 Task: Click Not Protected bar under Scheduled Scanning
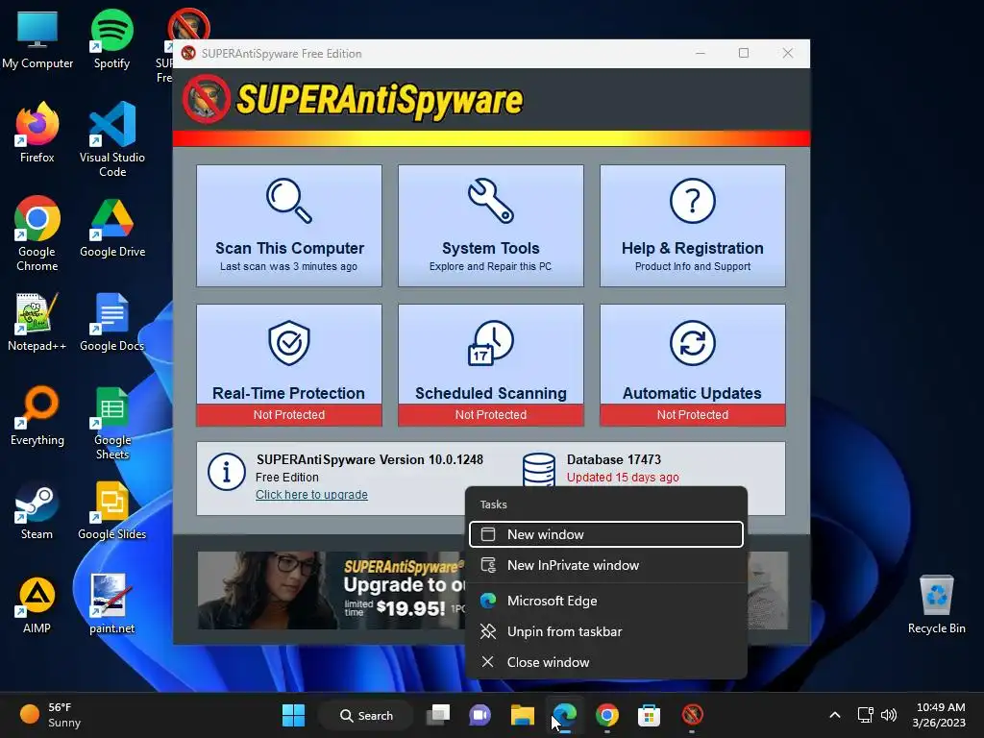[491, 415]
